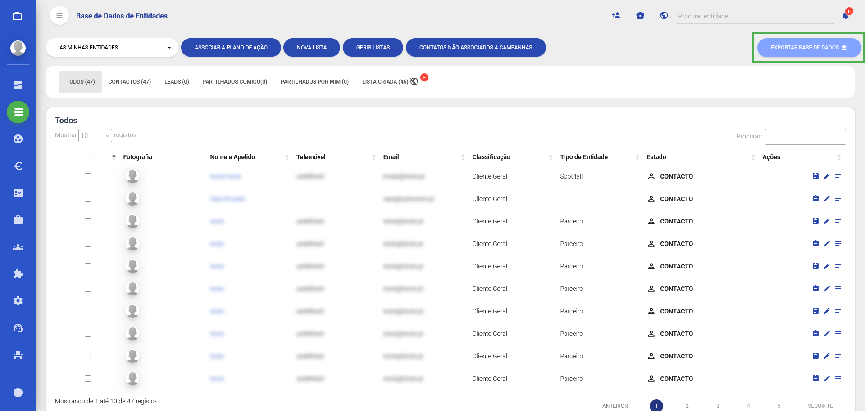This screenshot has width=865, height=411.
Task: Expand the As Minhas Entidades dropdown
Action: [x=112, y=48]
